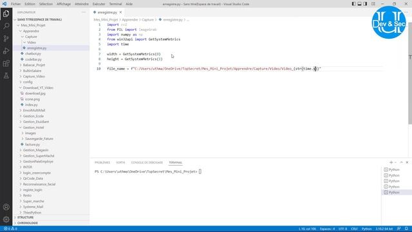The width and height of the screenshot is (412, 232).
Task: Select the first Python terminal entry
Action: tap(394, 169)
